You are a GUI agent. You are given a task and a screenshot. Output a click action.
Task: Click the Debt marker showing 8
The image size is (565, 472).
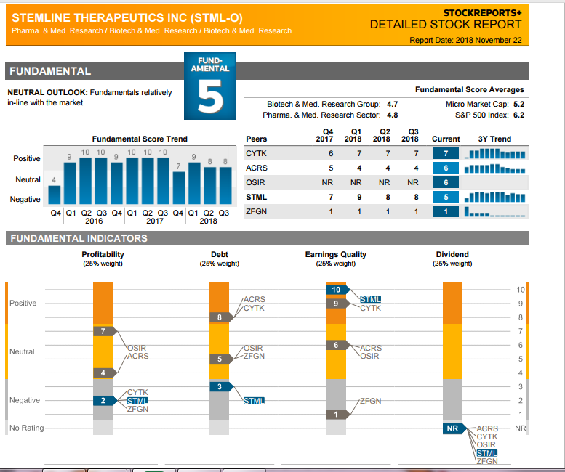(222, 317)
